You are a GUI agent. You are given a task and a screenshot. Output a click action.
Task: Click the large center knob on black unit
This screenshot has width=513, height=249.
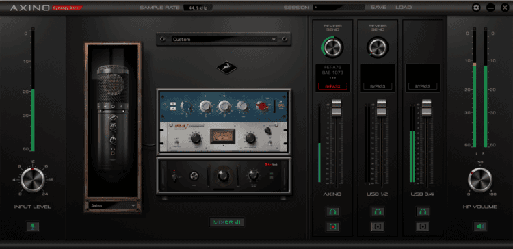[223, 176]
